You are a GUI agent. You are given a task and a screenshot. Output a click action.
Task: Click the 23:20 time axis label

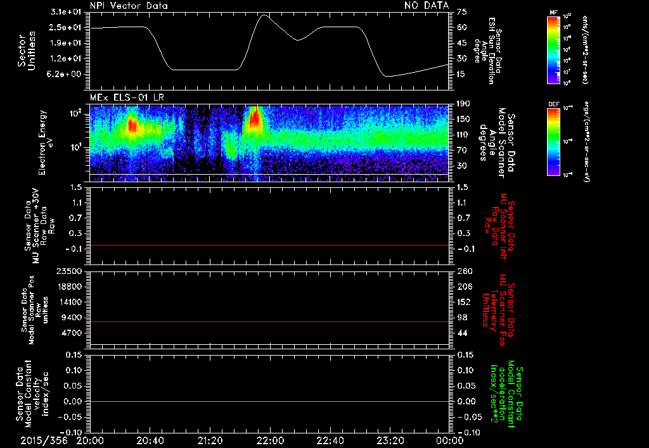[x=390, y=440]
